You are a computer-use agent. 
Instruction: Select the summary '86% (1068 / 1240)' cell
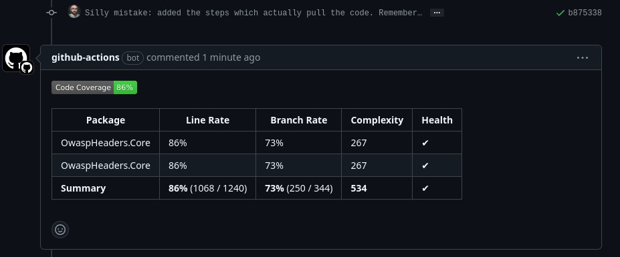(207, 188)
